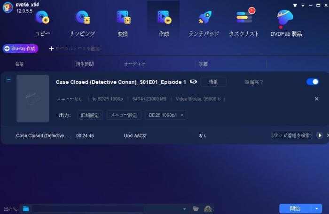Screen dimensions: 329x214
Task: Click the Case Closed cover thumbnail
Action: coord(33,98)
